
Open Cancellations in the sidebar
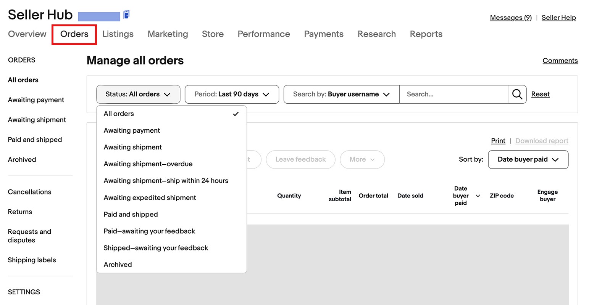point(29,192)
